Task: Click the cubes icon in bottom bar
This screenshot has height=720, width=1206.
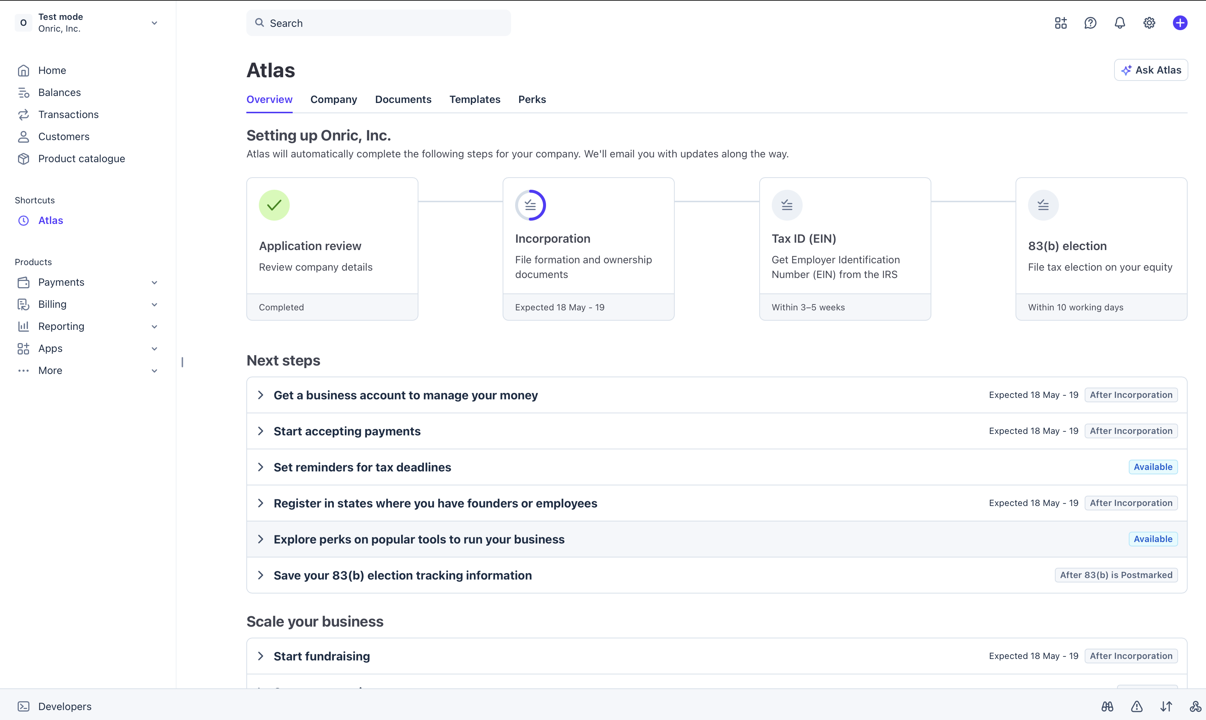Action: tap(1195, 706)
